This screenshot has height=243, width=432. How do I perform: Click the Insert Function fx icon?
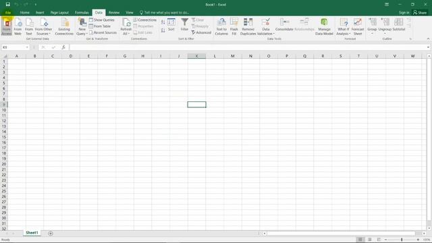(63, 47)
